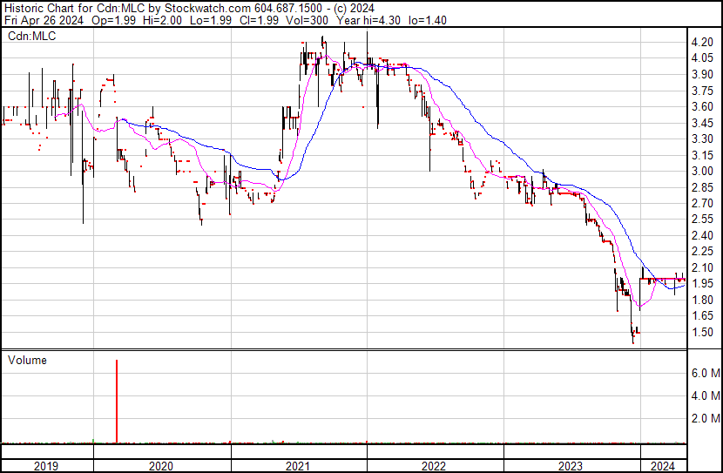Select the 2022 year marker on the timeline

434,466
